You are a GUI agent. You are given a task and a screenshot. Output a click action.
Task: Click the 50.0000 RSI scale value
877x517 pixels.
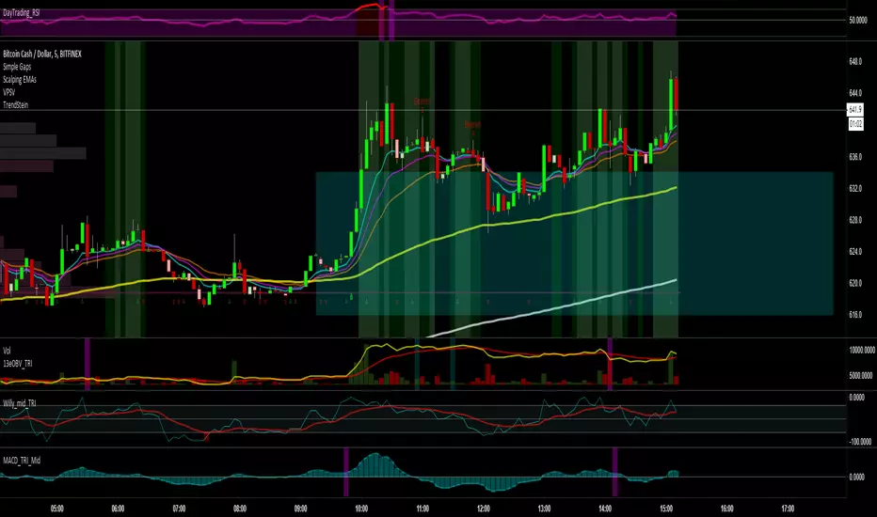[x=858, y=20]
